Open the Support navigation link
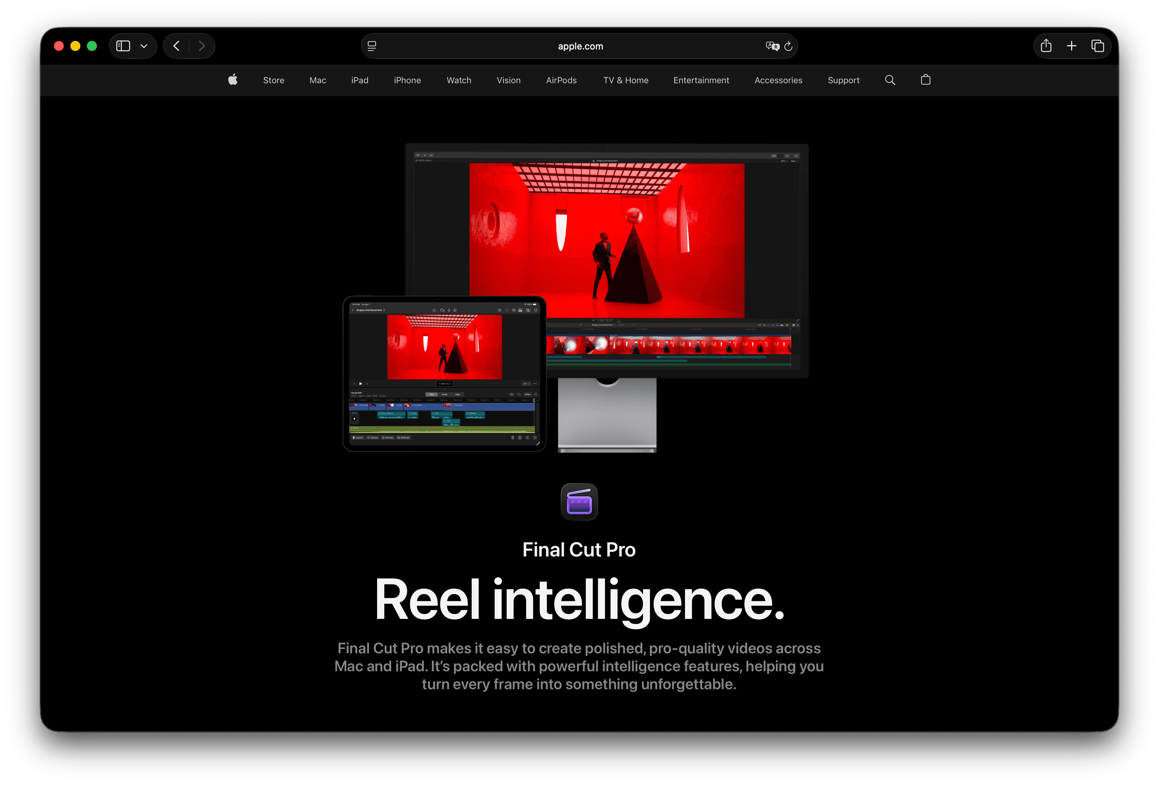Screen dimensions: 1159x785 pyautogui.click(x=844, y=80)
